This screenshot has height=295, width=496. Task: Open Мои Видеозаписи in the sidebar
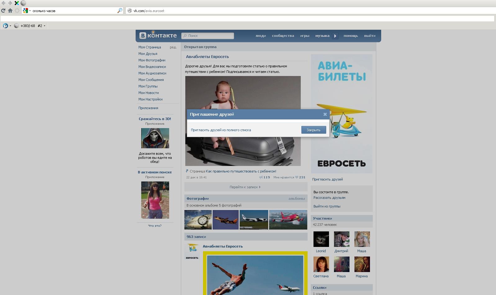(152, 67)
